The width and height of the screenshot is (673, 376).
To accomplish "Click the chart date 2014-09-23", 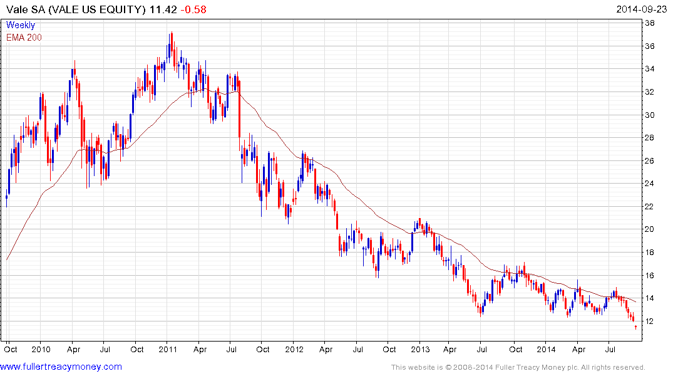I will click(641, 9).
